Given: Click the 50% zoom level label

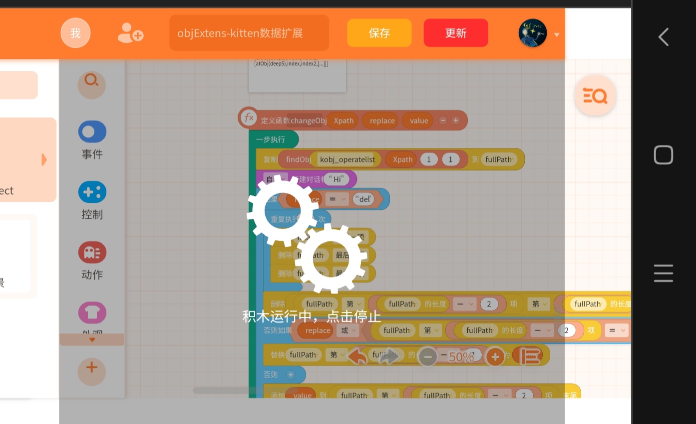Looking at the screenshot, I should pyautogui.click(x=461, y=357).
